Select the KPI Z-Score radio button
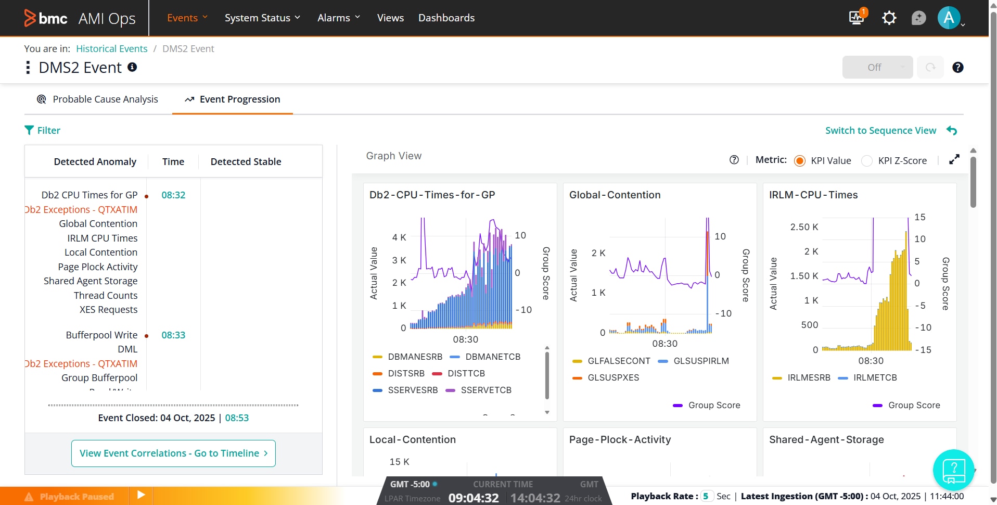 coord(867,161)
